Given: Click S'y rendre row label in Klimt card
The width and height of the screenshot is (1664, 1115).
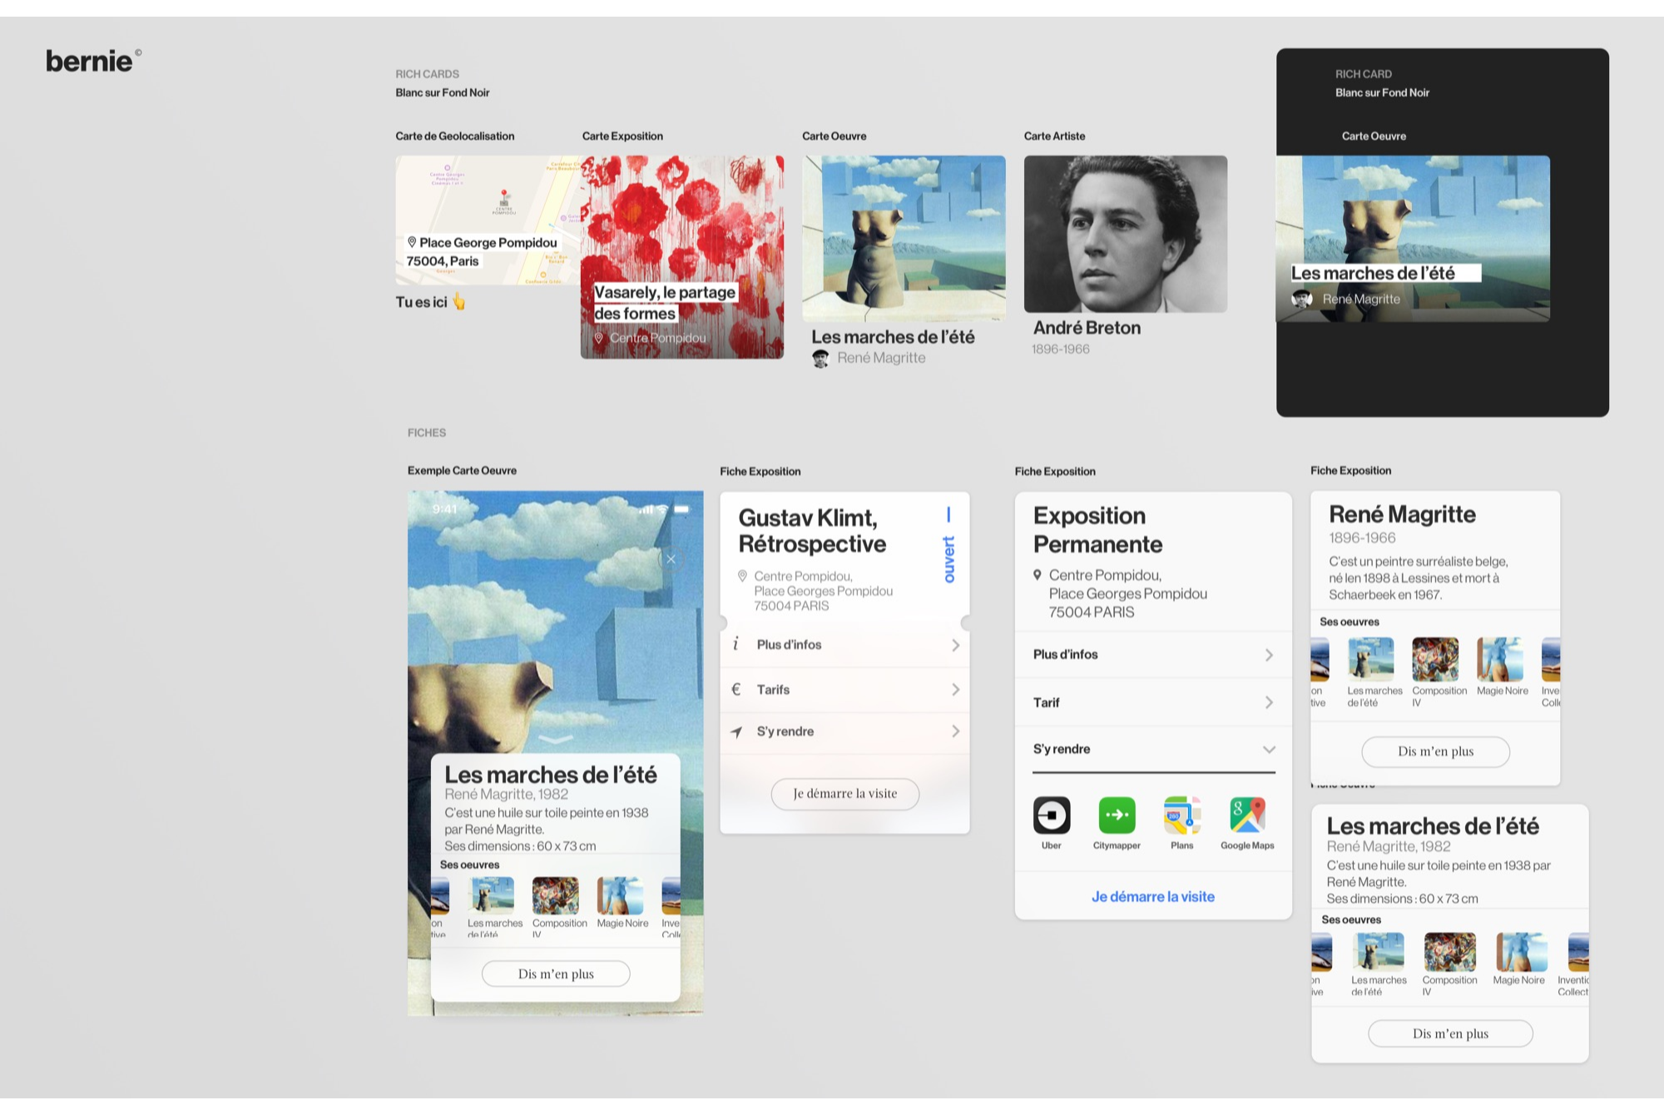Looking at the screenshot, I should click(x=785, y=731).
